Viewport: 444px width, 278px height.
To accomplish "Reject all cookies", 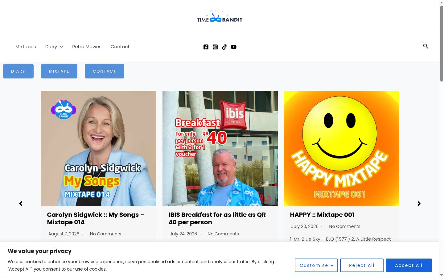I will click(x=362, y=265).
